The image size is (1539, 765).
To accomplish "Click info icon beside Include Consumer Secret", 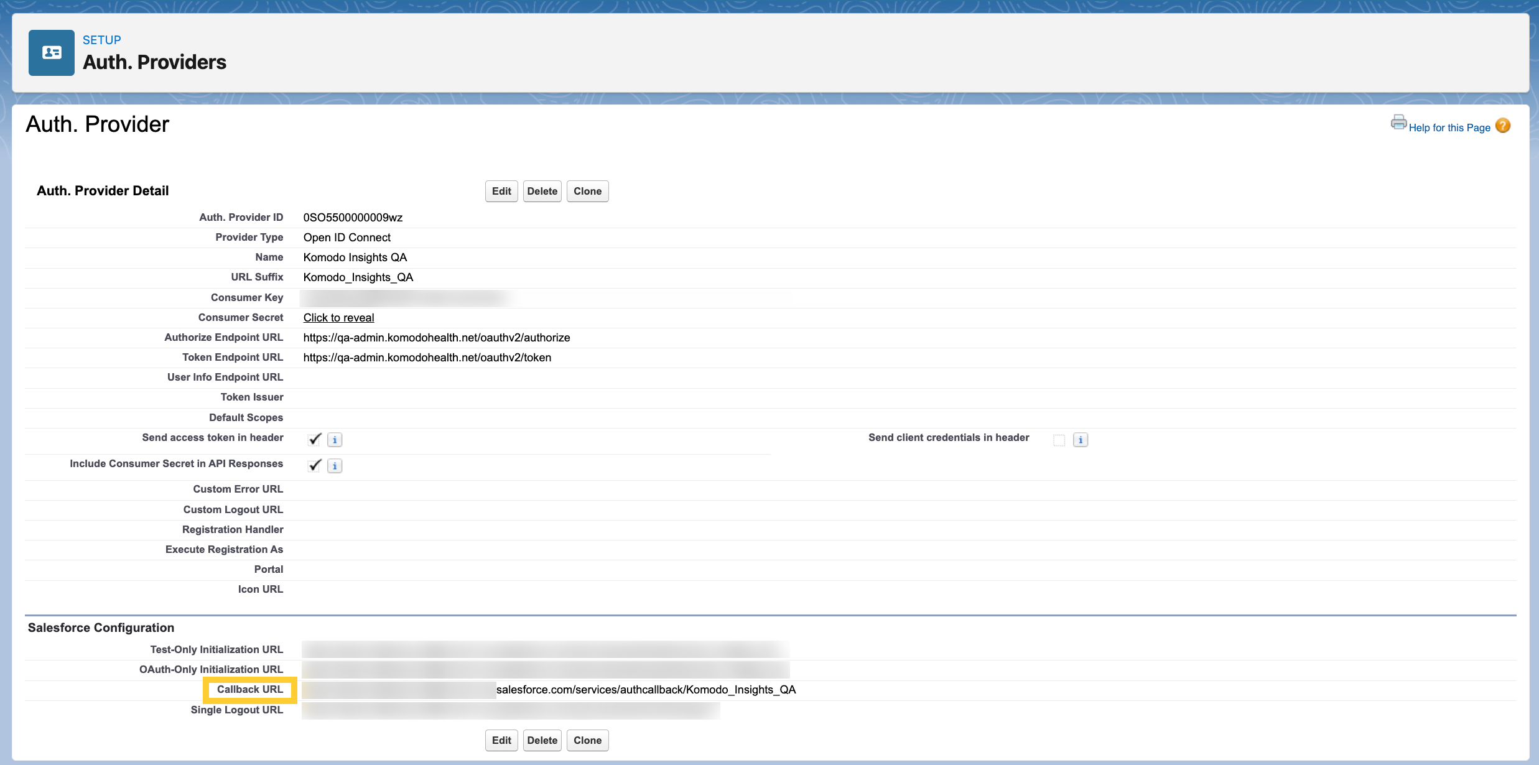I will (335, 466).
